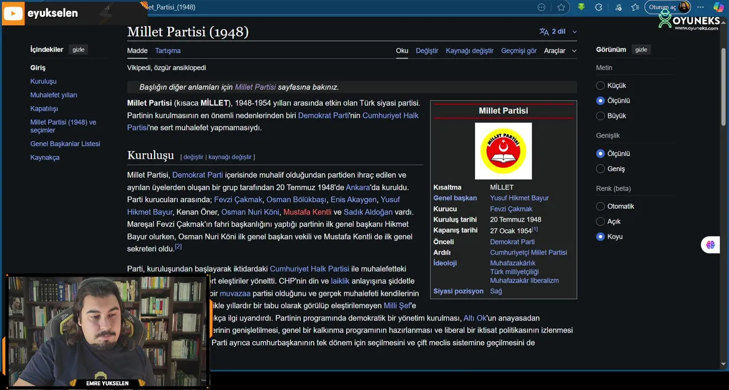The width and height of the screenshot is (729, 390).
Task: Jump to Kapatılışı section
Action: coord(44,108)
